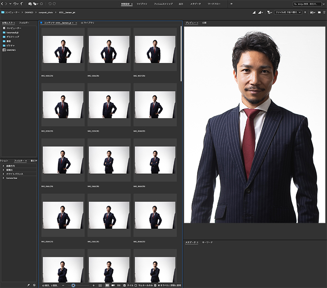Rotate 90 degrees counterclockwise
Image resolution: width=327 pixels, height=288 pixels.
point(50,4)
